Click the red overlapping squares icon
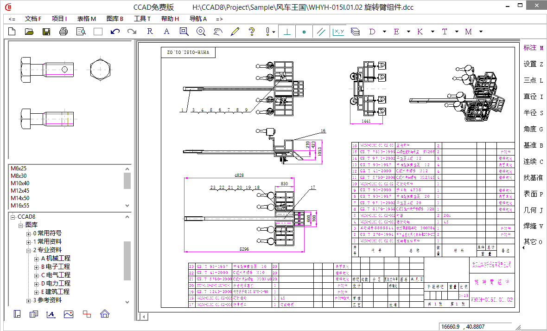 [x=87, y=314]
